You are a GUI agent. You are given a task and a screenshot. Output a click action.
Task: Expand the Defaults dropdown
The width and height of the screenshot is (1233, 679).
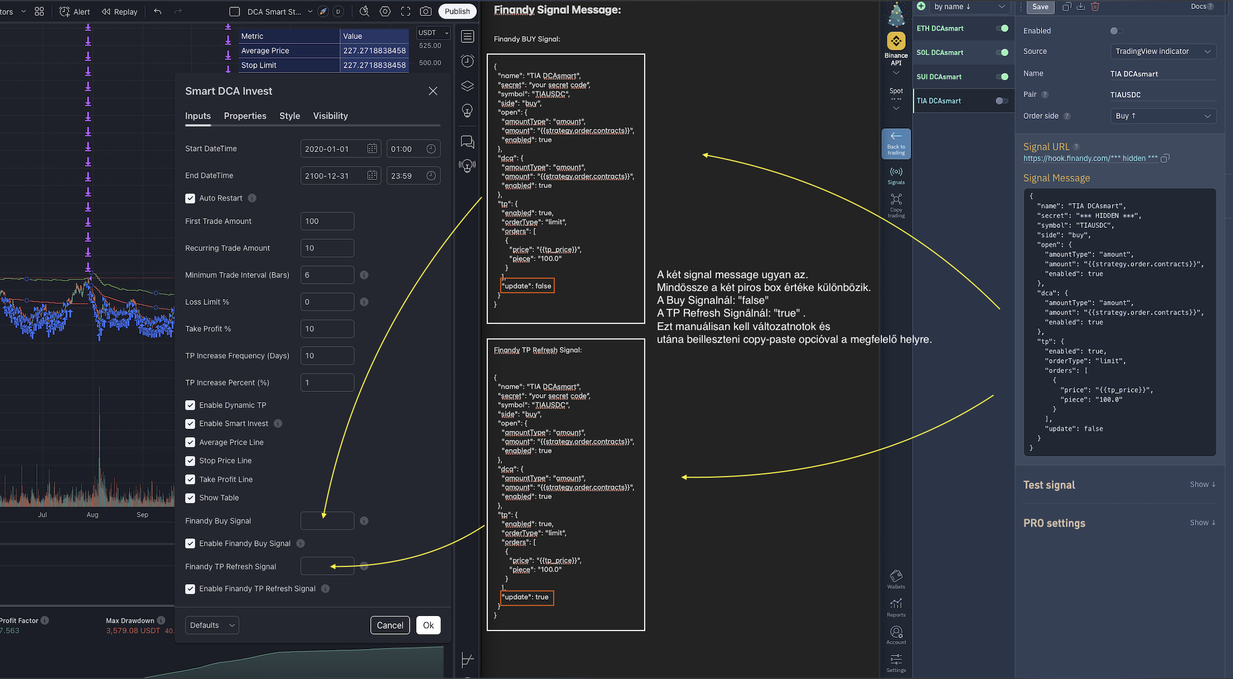212,625
